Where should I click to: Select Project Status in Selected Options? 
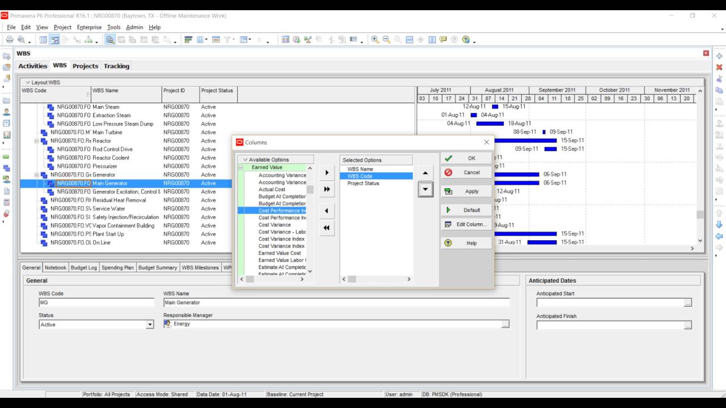pos(363,184)
